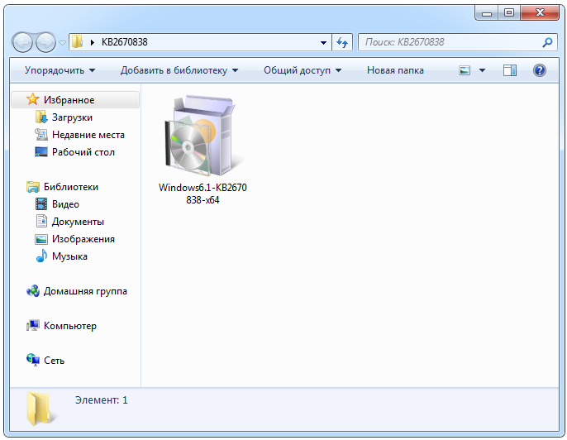Select Сеть in navigation pane

pos(54,361)
